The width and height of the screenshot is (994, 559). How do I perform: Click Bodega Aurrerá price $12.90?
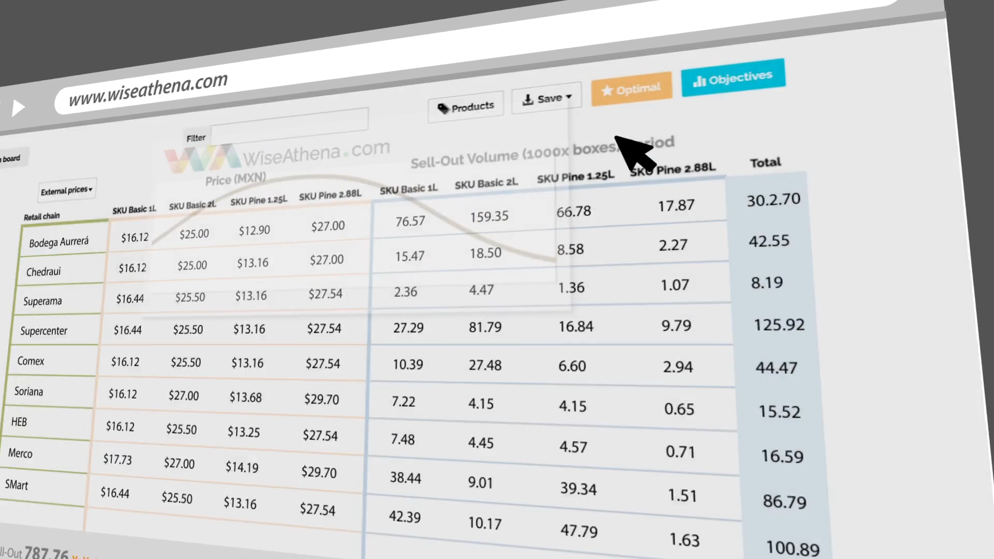click(254, 230)
